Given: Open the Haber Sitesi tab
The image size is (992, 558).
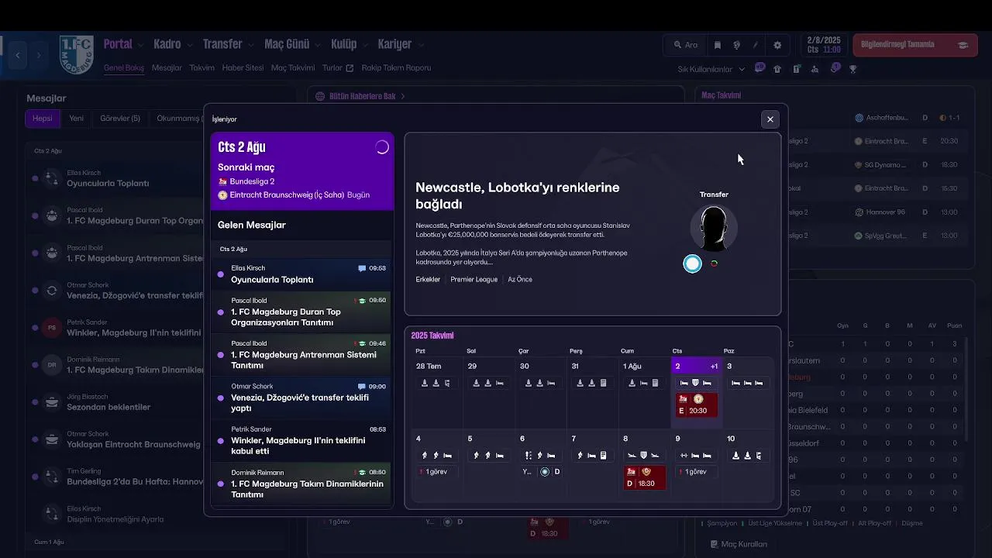Looking at the screenshot, I should 243,68.
